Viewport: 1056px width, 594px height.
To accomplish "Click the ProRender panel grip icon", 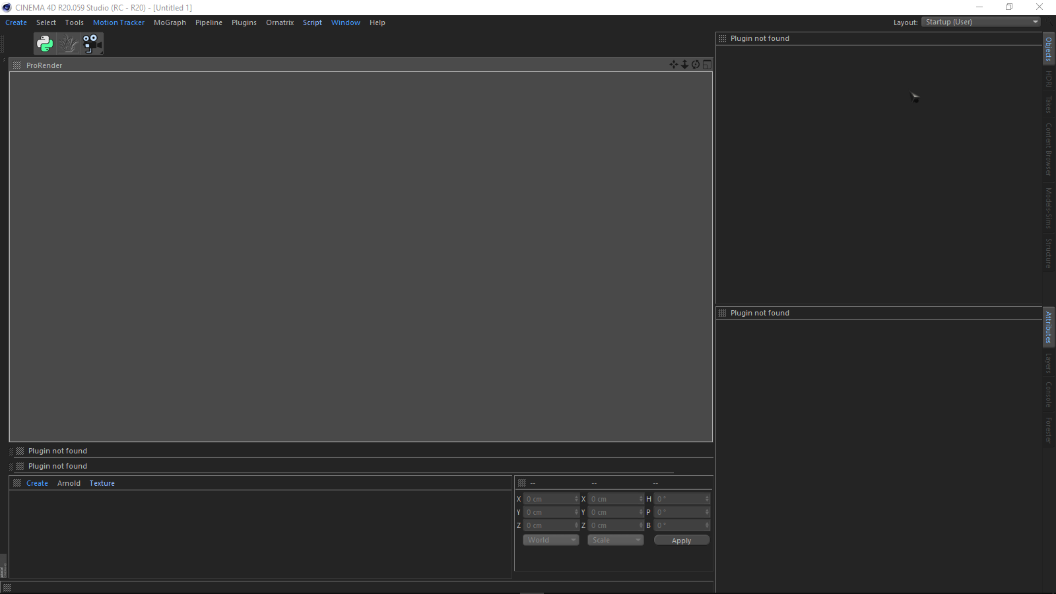I will click(17, 65).
